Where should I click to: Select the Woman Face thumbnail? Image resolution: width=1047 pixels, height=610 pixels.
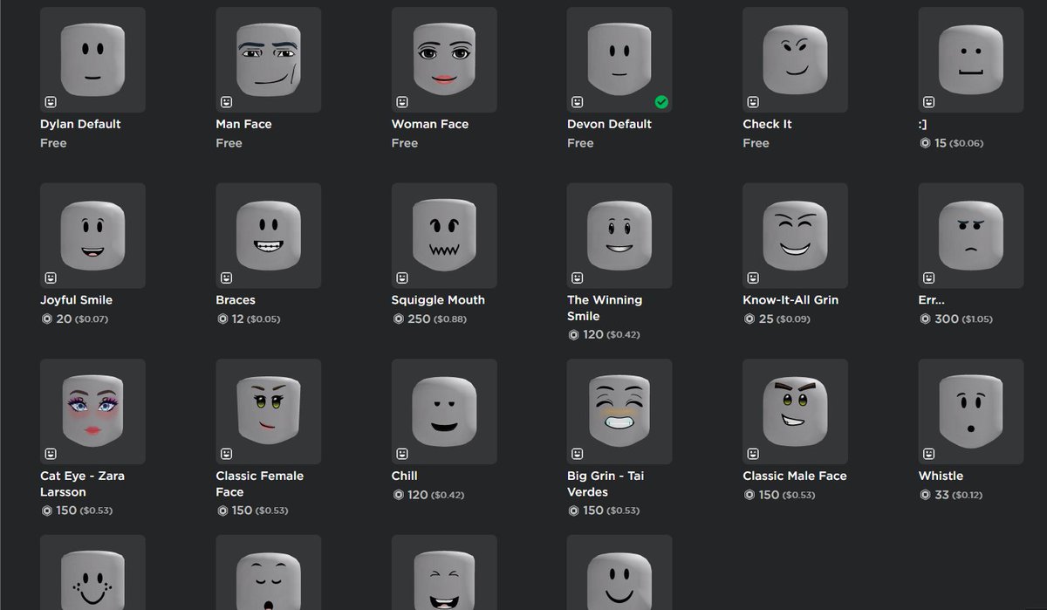[x=444, y=60]
